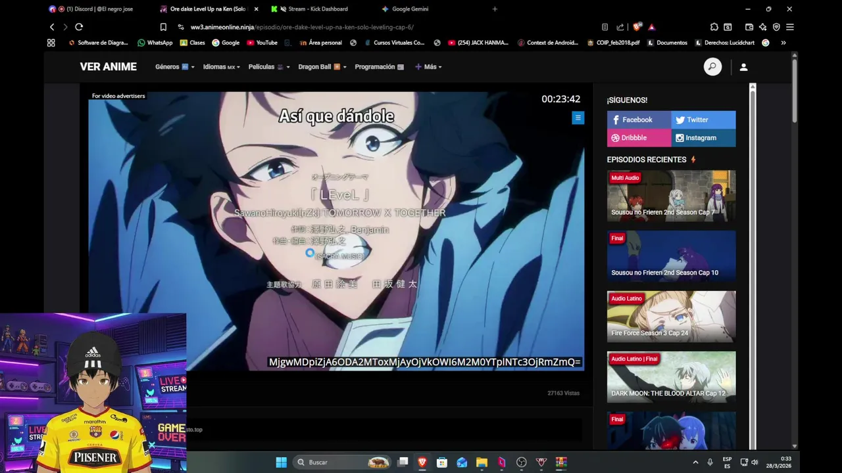Open site settings icon beside the URL
842x473 pixels.
coord(181,27)
